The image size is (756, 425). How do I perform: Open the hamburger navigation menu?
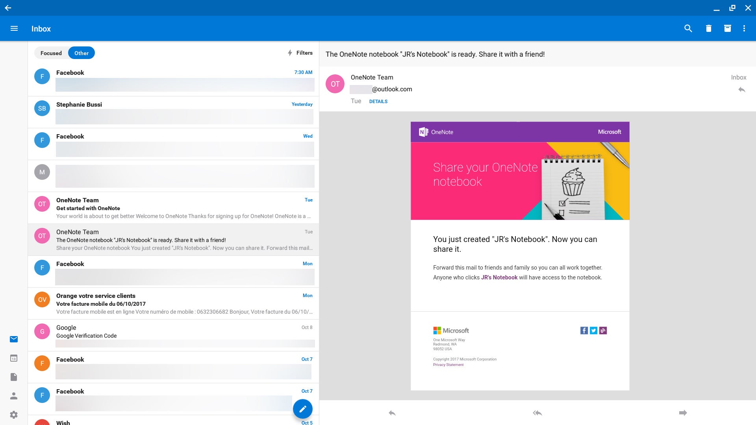pos(14,28)
